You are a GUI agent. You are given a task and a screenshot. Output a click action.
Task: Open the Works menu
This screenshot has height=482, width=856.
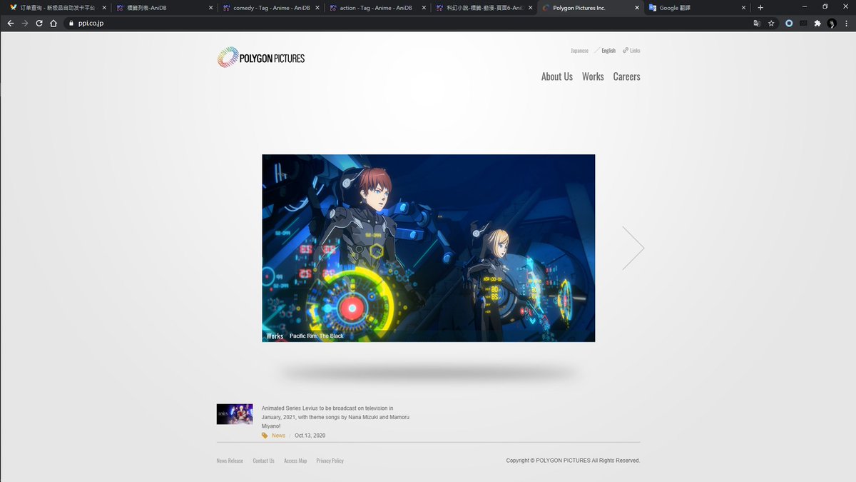(593, 76)
